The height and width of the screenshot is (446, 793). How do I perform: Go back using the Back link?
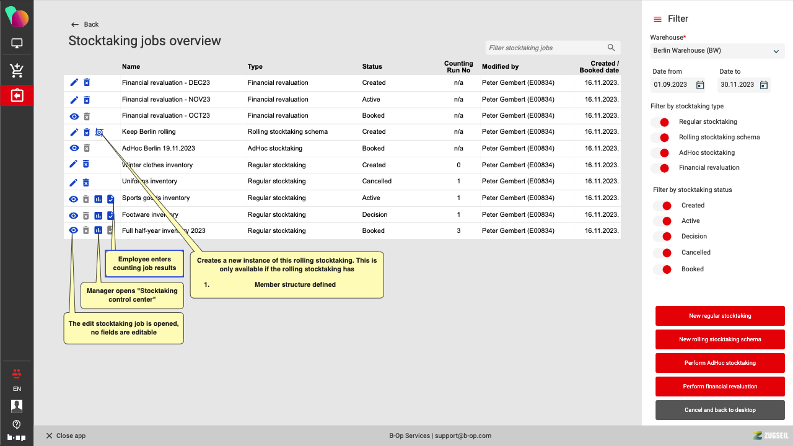[x=85, y=24]
